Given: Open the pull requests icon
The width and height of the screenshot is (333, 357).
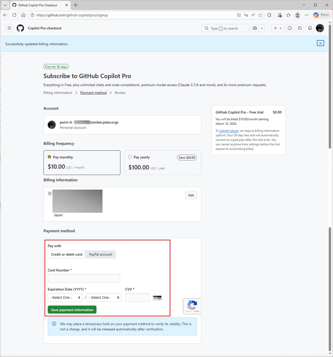Looking at the screenshot, I should click(299, 28).
